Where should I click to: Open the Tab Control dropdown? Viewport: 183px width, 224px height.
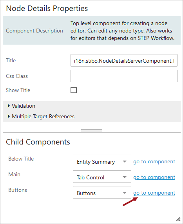[x=102, y=177]
